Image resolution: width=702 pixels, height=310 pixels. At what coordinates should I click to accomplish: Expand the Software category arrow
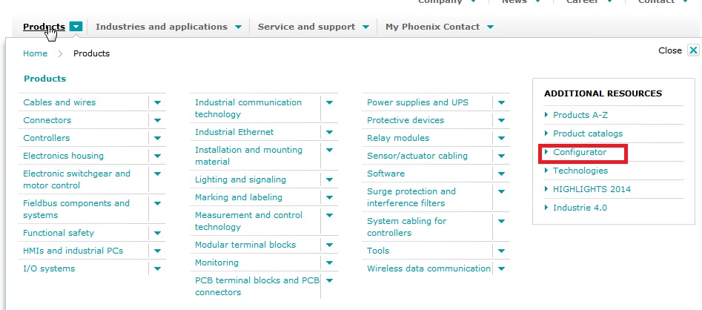tap(502, 174)
